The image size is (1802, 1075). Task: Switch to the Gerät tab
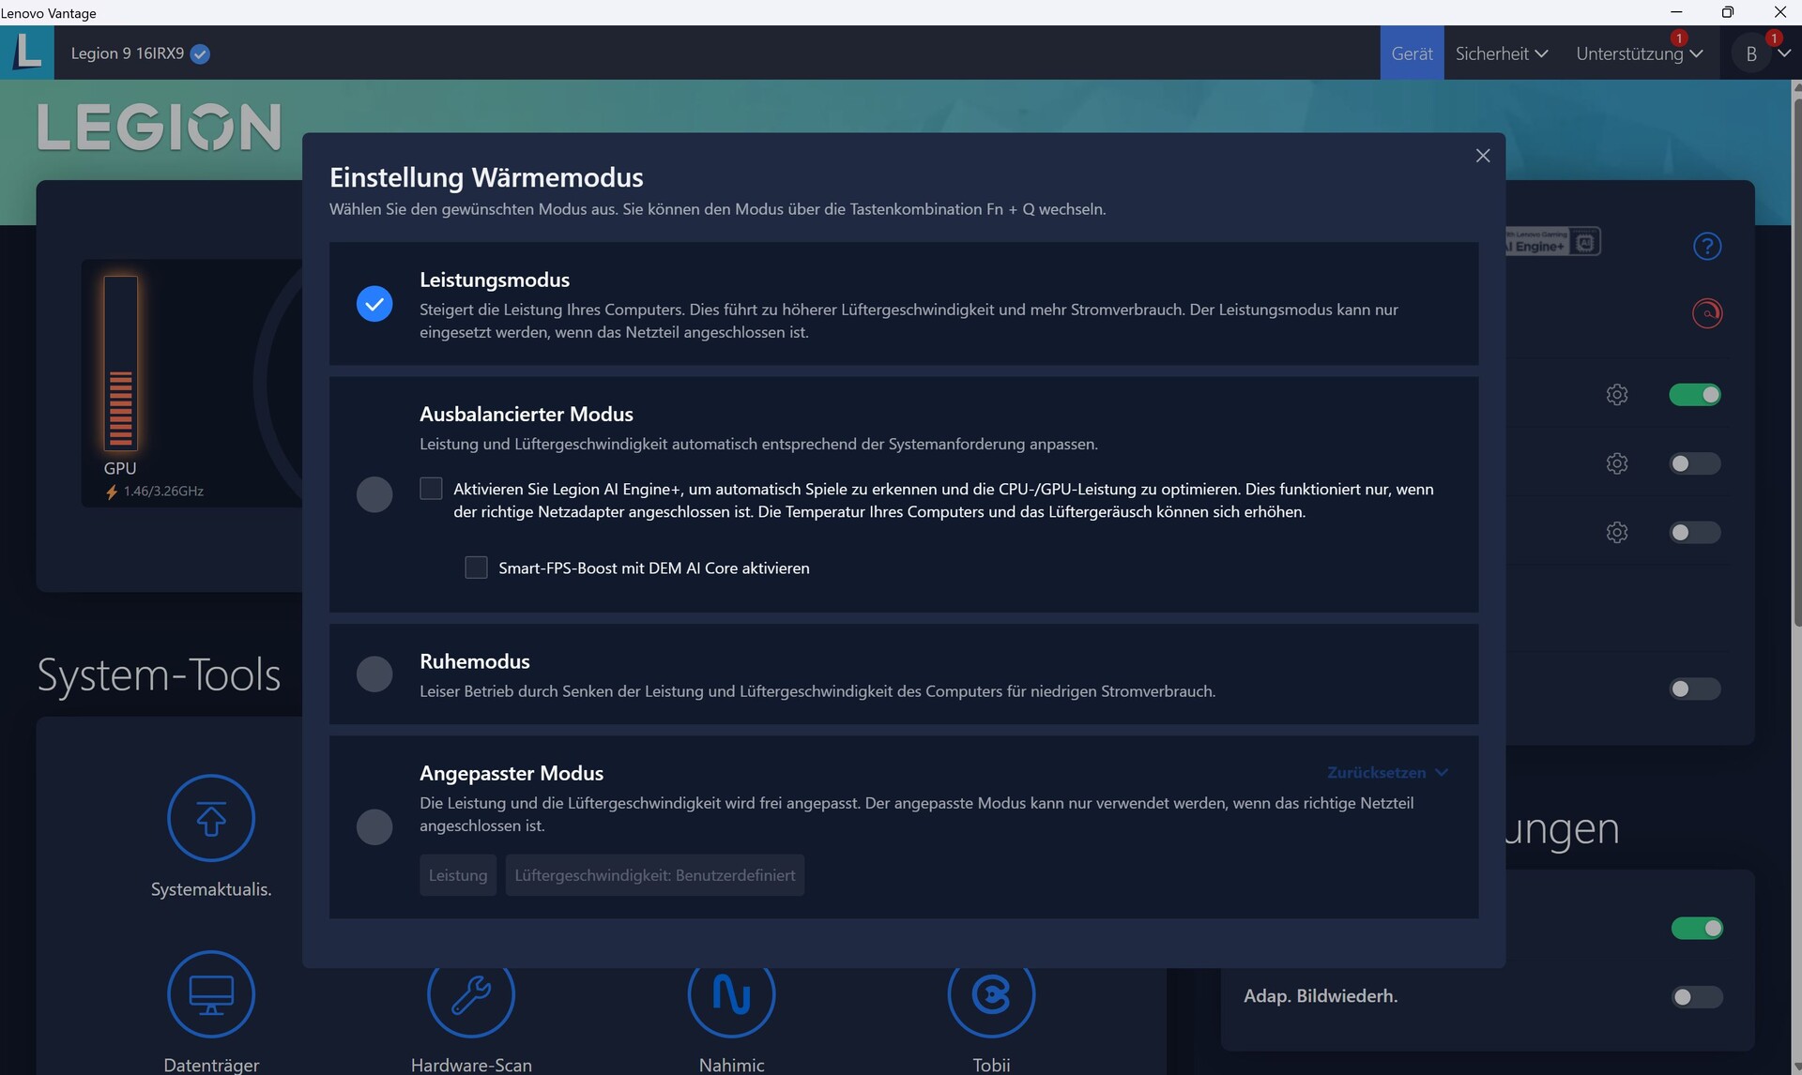1411,53
